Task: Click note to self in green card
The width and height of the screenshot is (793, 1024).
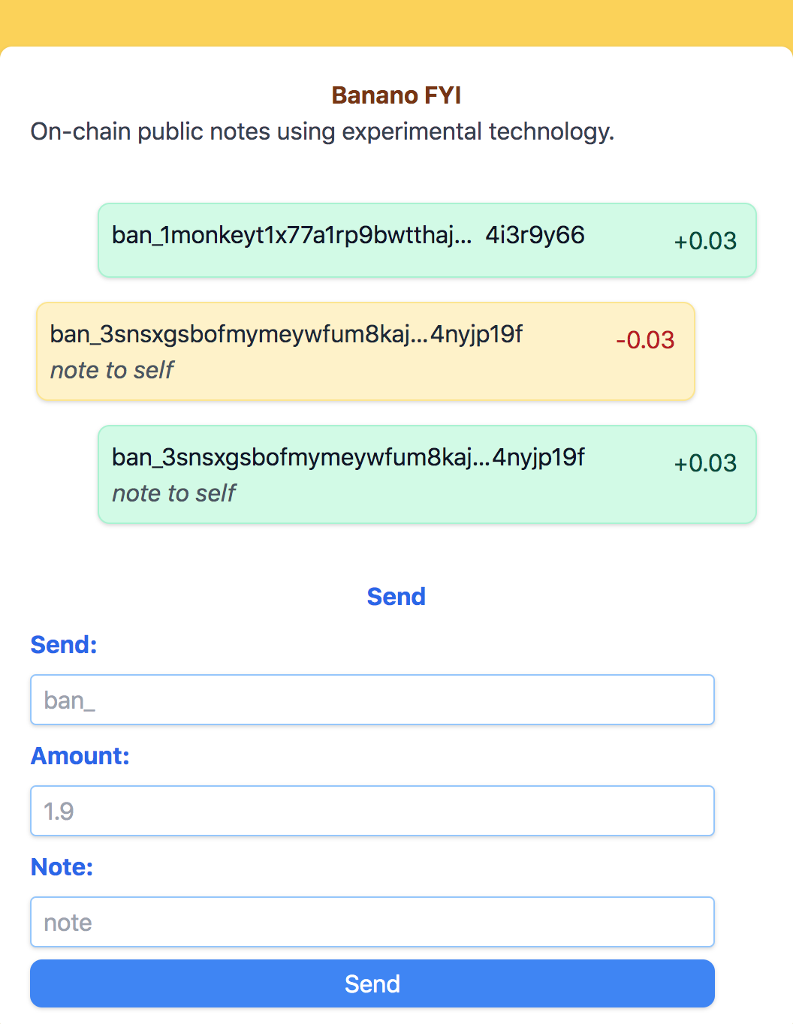Action: [174, 493]
